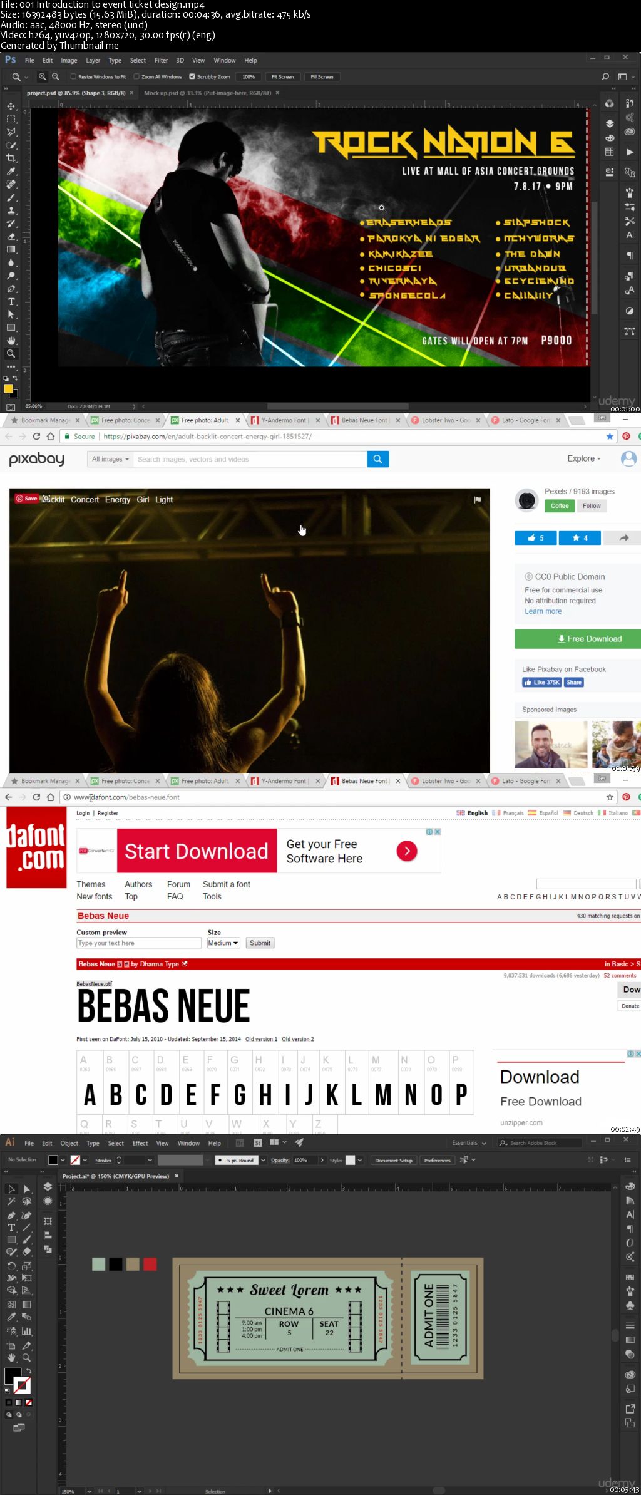Select the Rectangular Marquee tool in Photoshop
Screen dimensions: 641x1495
(11, 119)
